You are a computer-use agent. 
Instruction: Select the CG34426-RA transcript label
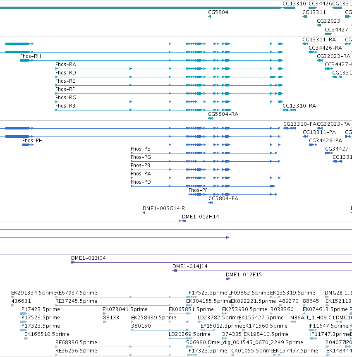click(325, 48)
